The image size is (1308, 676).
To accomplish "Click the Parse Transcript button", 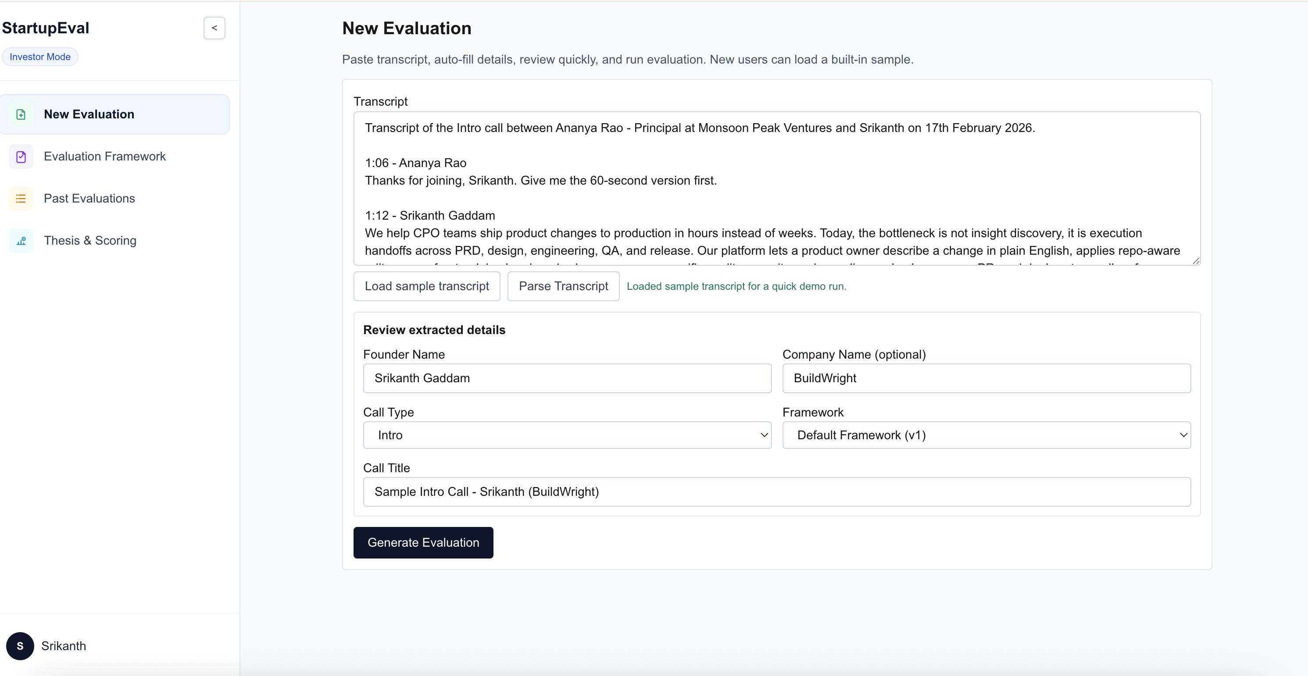I will click(x=563, y=286).
